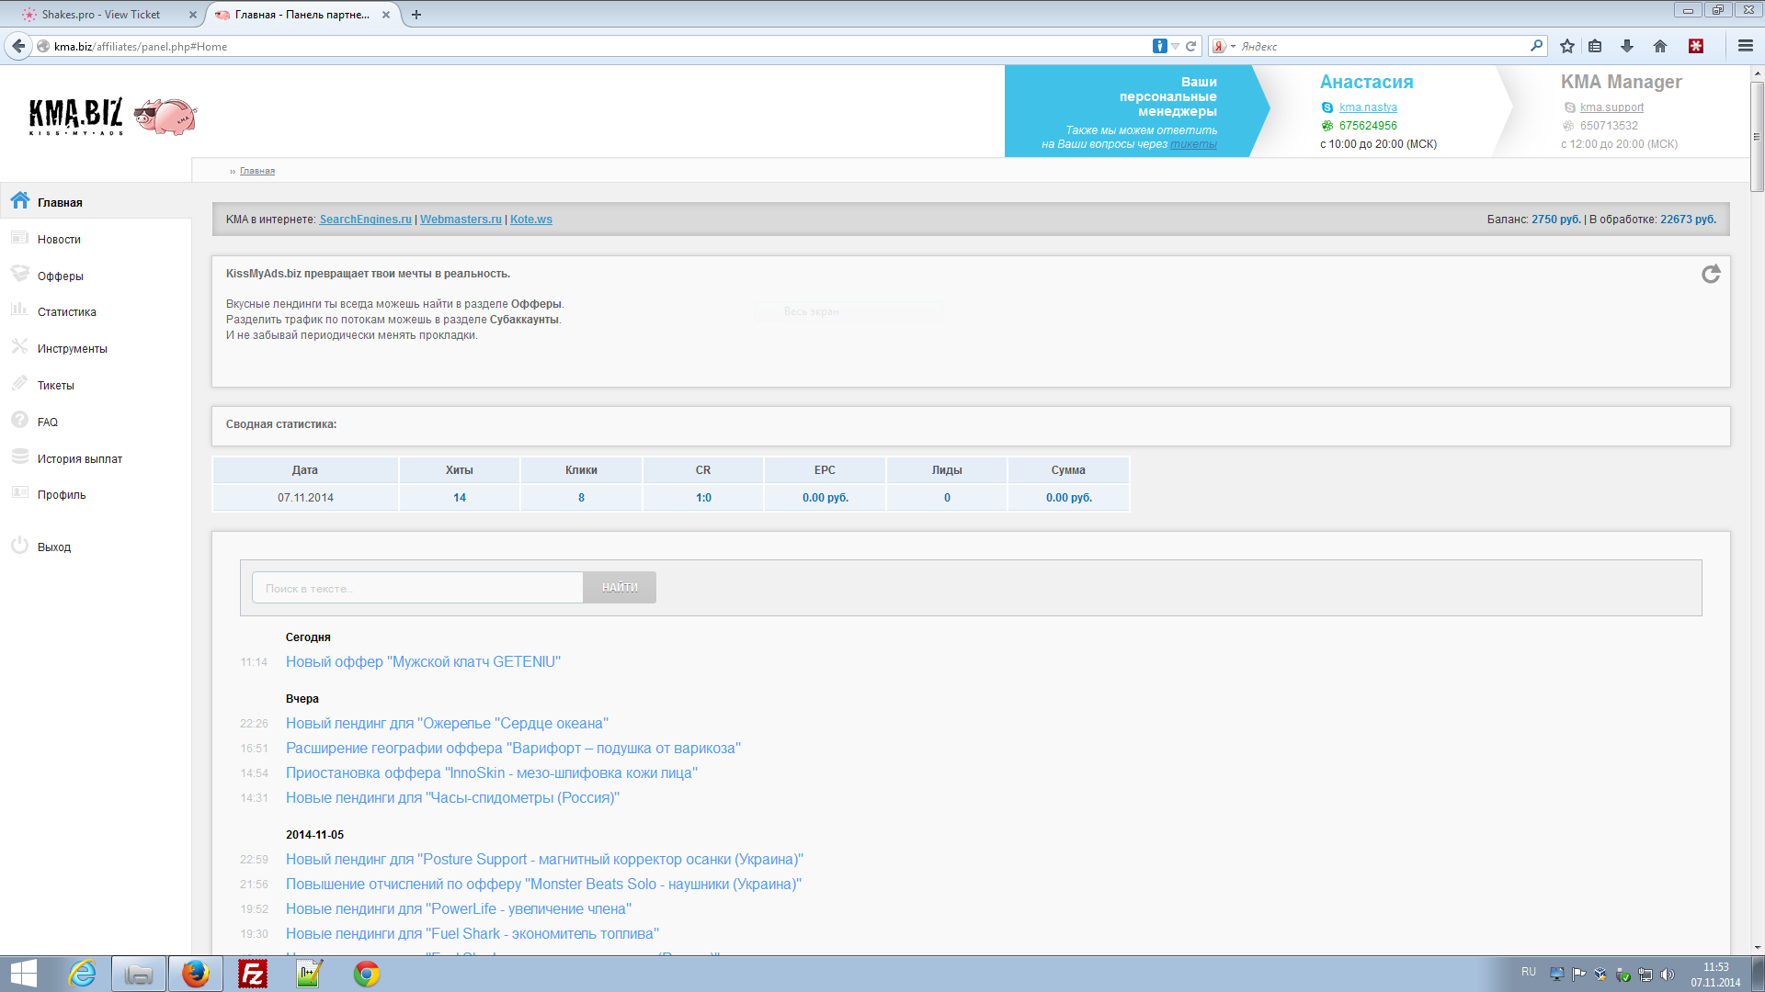The height and width of the screenshot is (992, 1765).
Task: Bookmark page with star icon
Action: (x=1567, y=46)
